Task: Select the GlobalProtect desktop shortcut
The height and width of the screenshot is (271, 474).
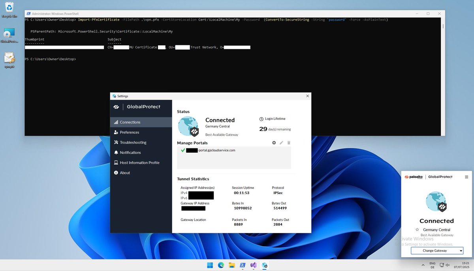Action: coord(9,36)
